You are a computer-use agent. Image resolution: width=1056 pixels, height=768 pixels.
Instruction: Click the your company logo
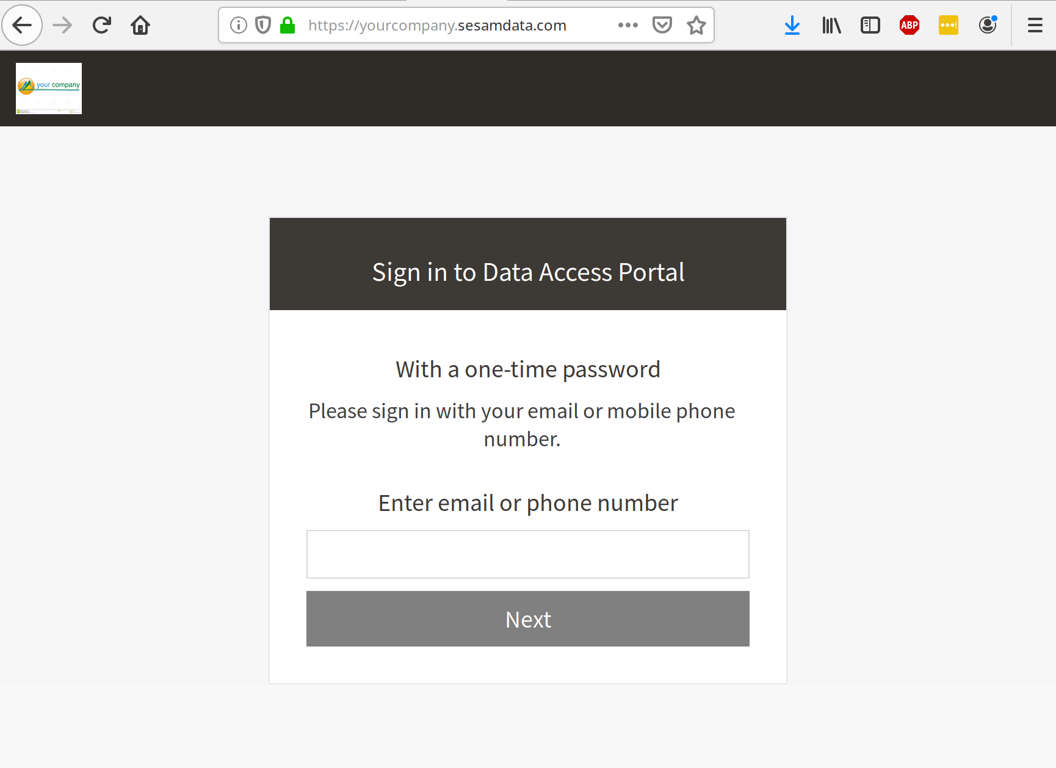[x=49, y=89]
